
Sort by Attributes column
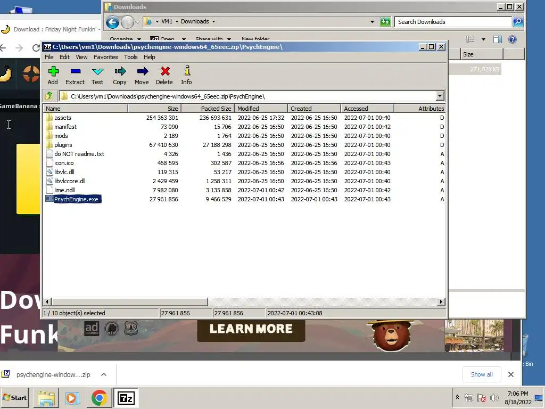(420, 109)
